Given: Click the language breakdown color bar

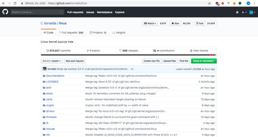Looking at the screenshot, I should (x=129, y=55).
